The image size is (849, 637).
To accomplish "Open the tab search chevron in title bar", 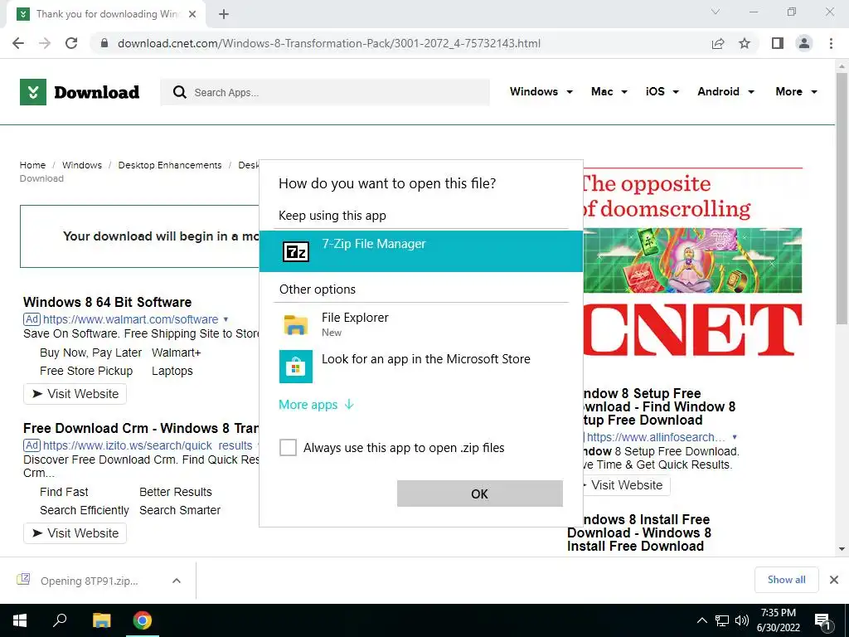I will click(x=716, y=12).
